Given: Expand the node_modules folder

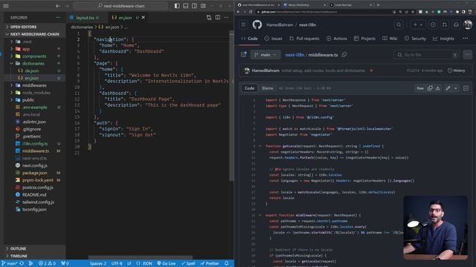Looking at the screenshot, I should point(36,93).
